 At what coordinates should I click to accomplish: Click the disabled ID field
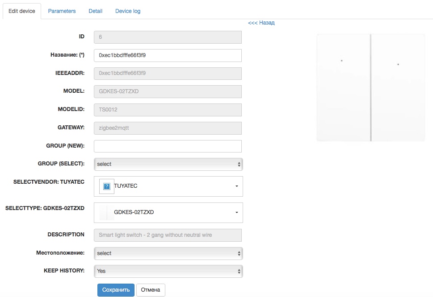(168, 37)
